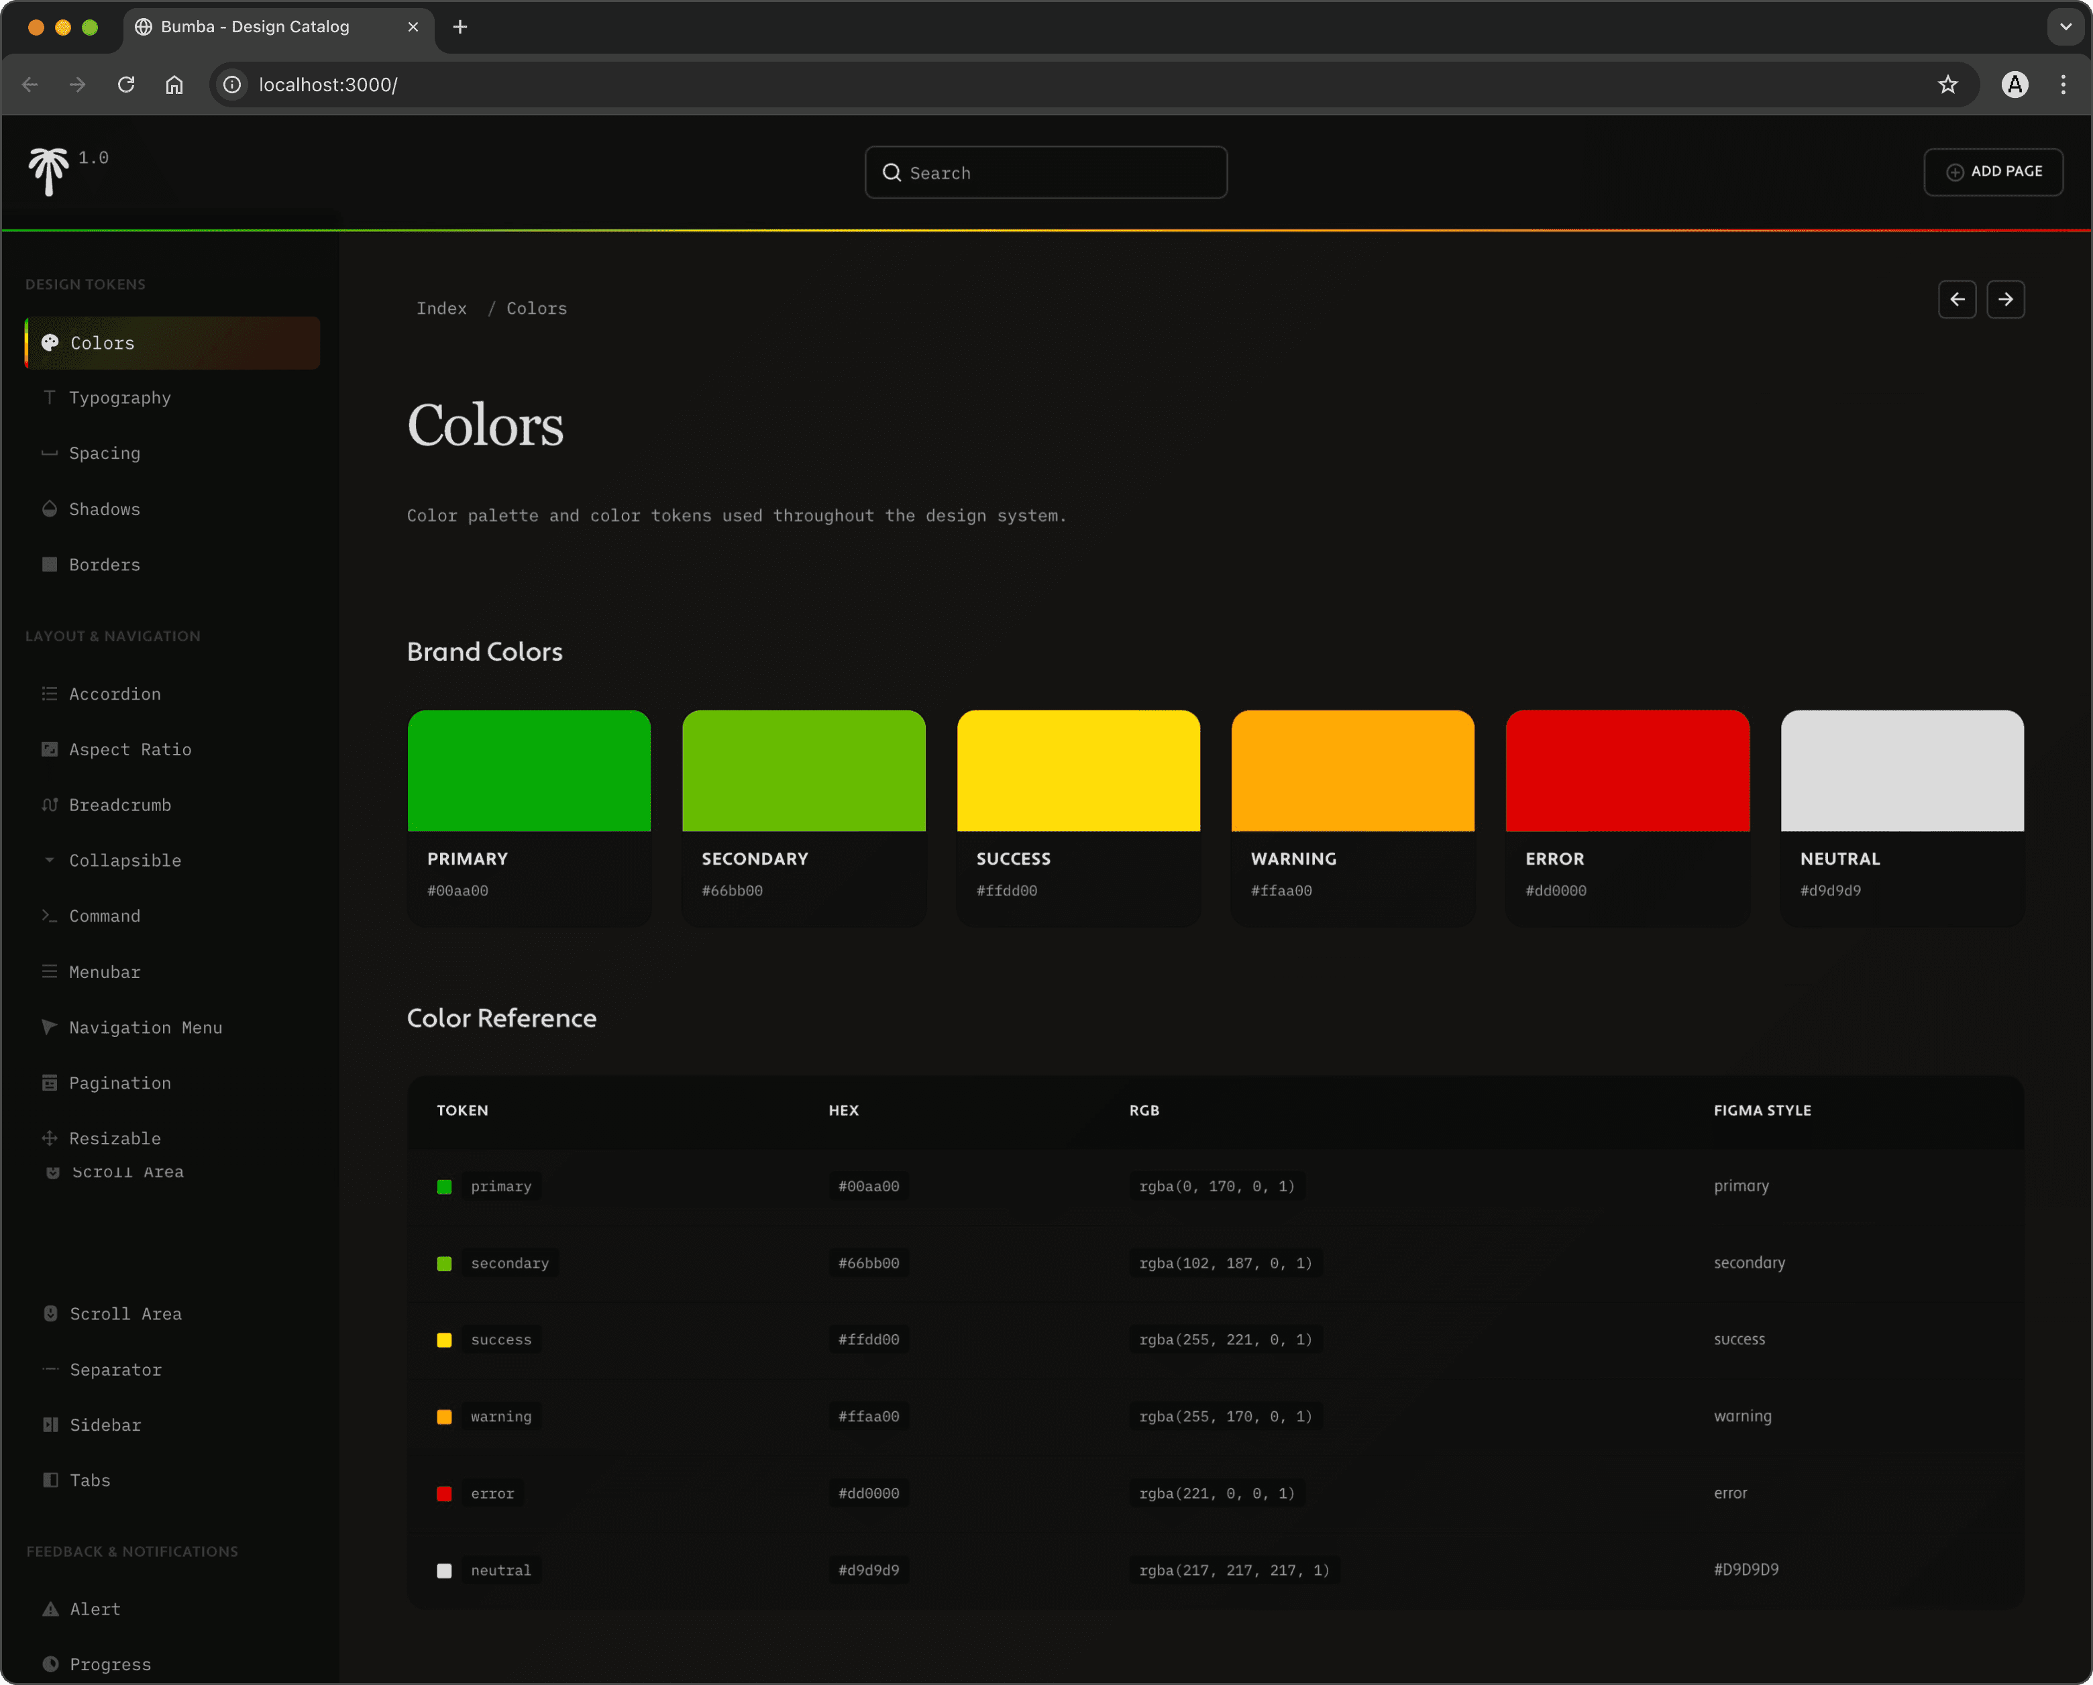The image size is (2093, 1685).
Task: Click the previous page arrow button
Action: pos(1956,299)
